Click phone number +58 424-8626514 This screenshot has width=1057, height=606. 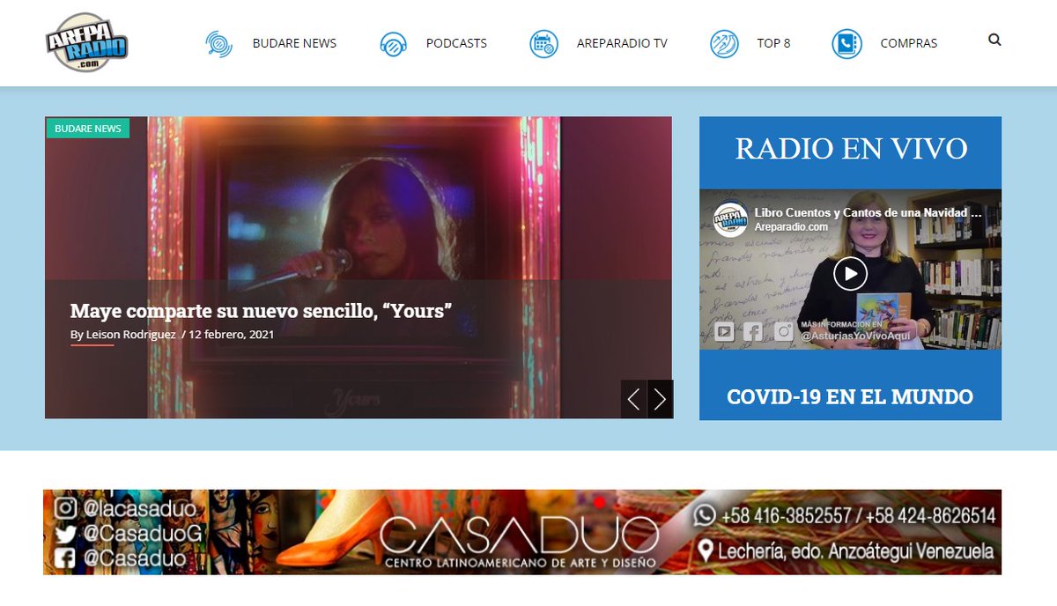tap(932, 515)
